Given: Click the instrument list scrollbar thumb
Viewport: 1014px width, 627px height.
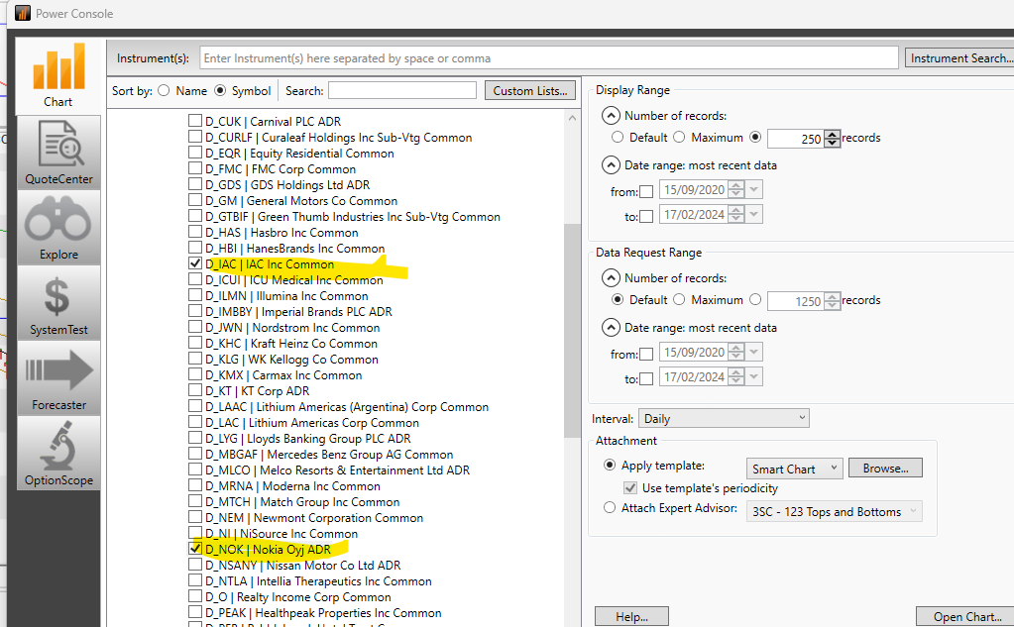Looking at the screenshot, I should [572, 331].
